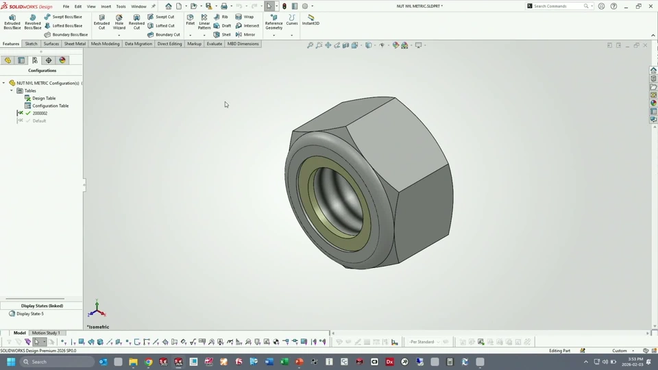Open Fillet dropdown arrow
Image resolution: width=658 pixels, height=370 pixels.
(x=190, y=35)
